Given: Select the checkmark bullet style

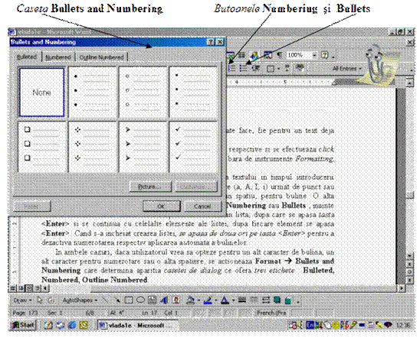Looking at the screenshot, I should [193, 146].
